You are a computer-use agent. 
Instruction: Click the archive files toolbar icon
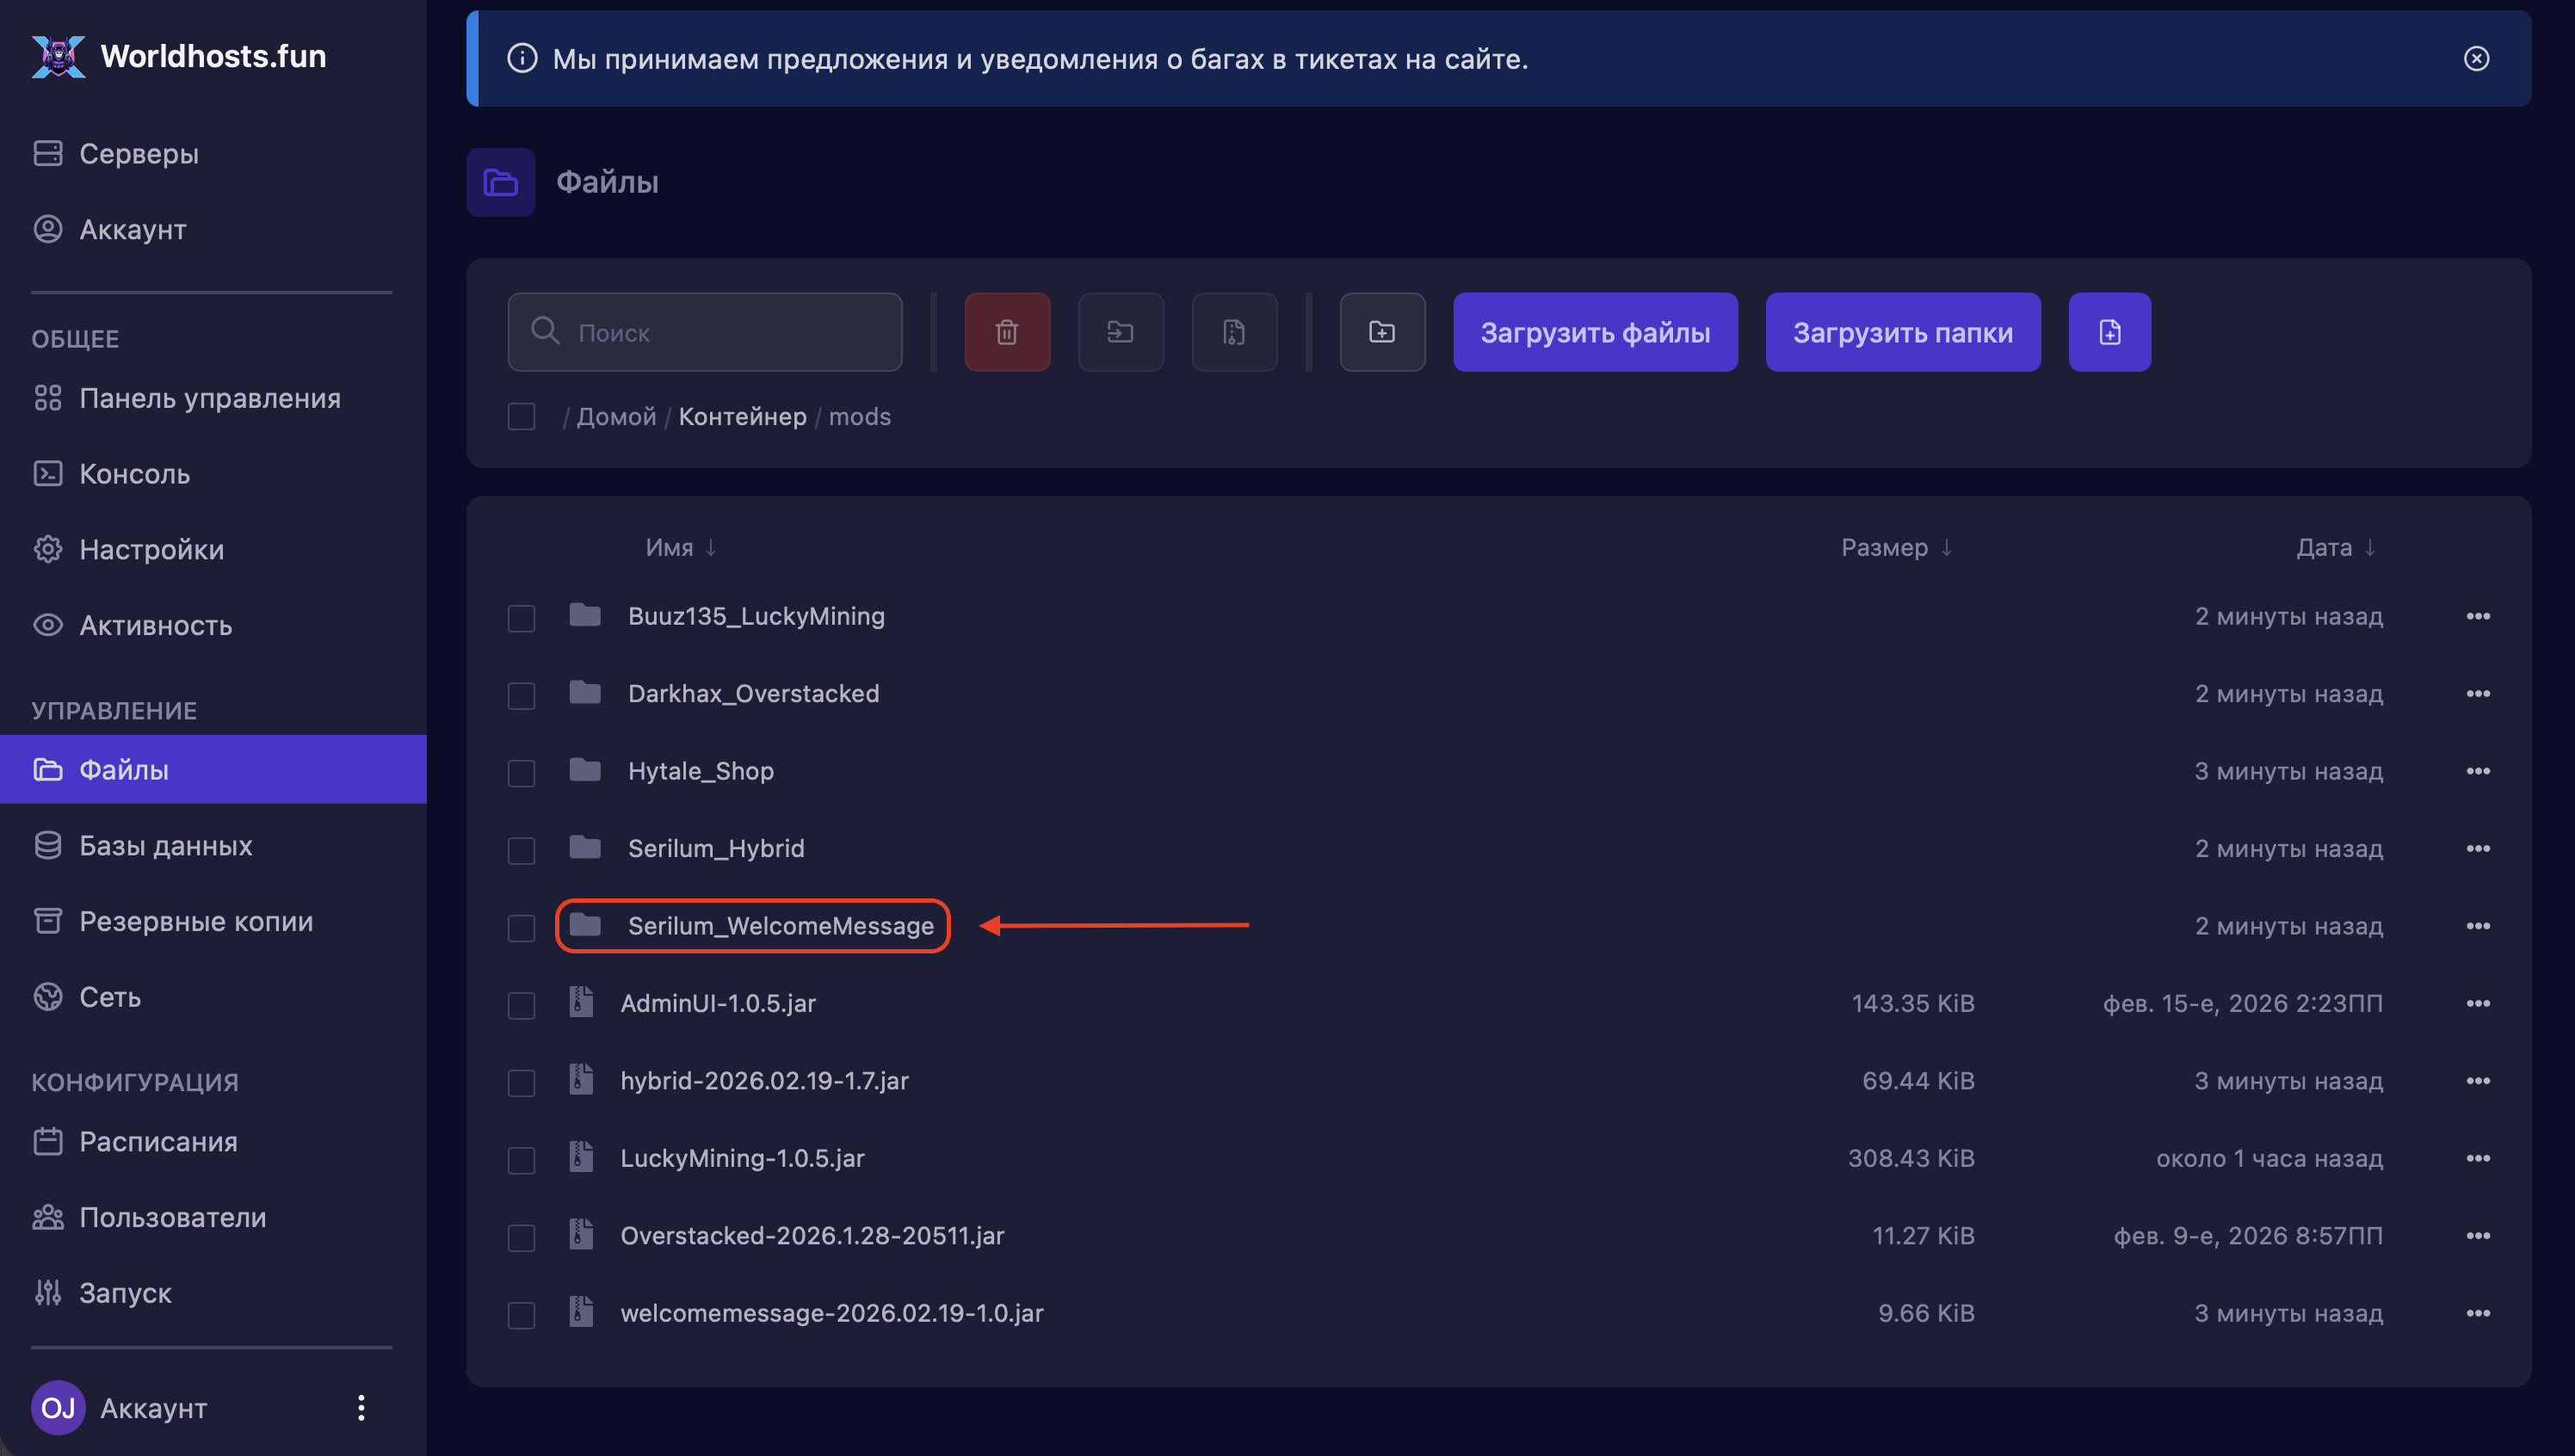pos(1233,332)
